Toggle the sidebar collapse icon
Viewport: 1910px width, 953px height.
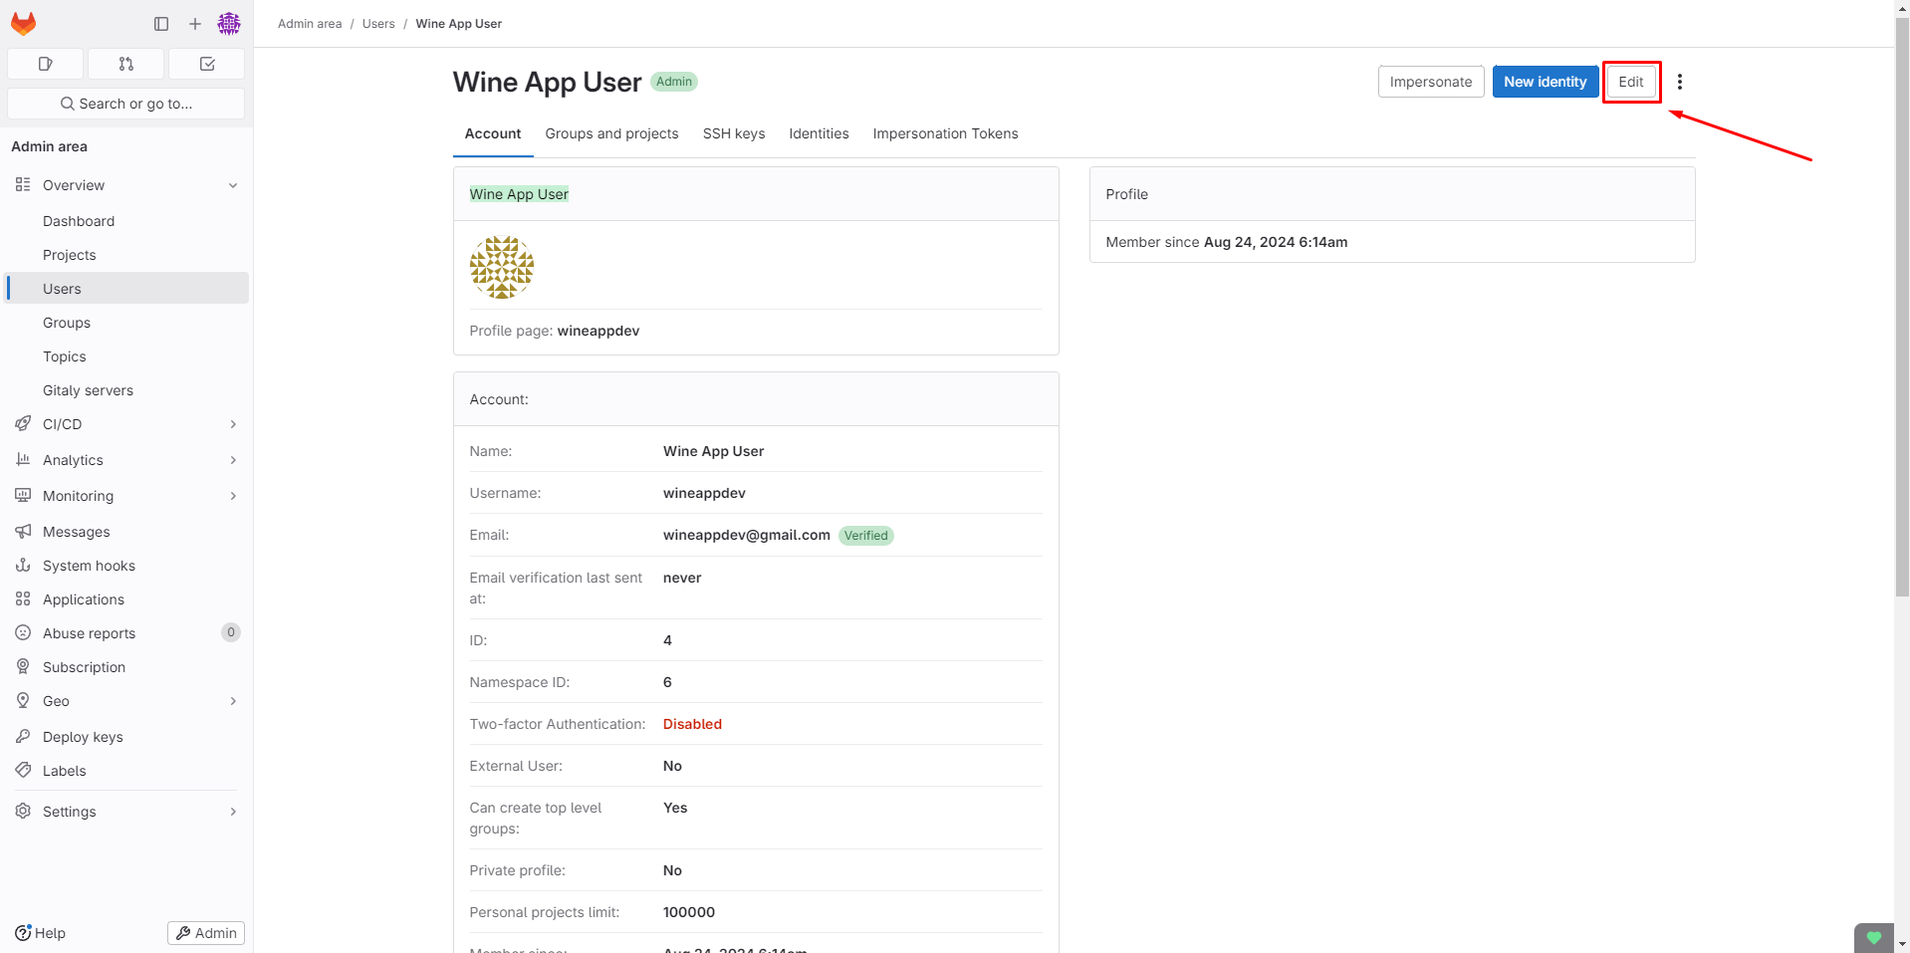point(161,24)
